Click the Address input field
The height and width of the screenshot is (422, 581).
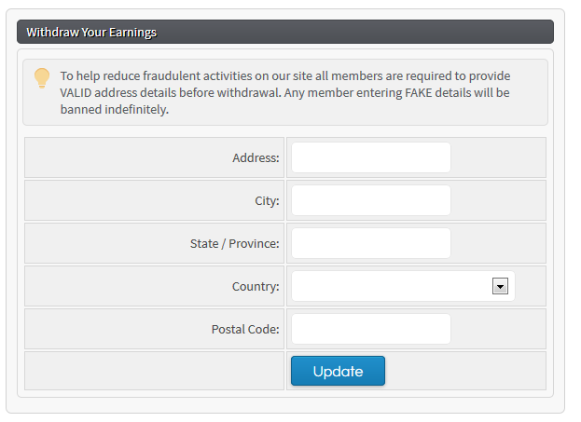(x=370, y=157)
